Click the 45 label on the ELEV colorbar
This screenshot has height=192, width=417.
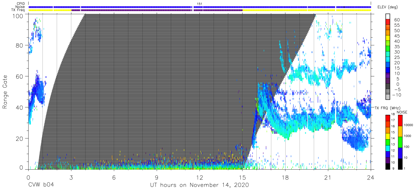[396, 36]
